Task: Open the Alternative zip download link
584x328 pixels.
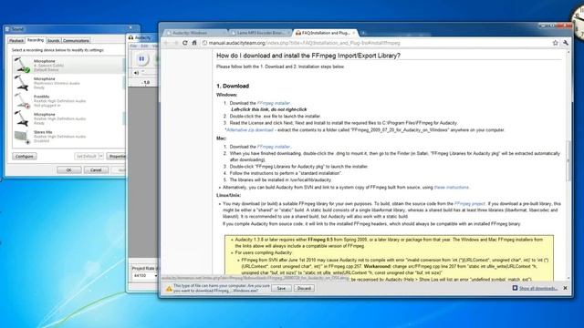Action: pos(250,130)
